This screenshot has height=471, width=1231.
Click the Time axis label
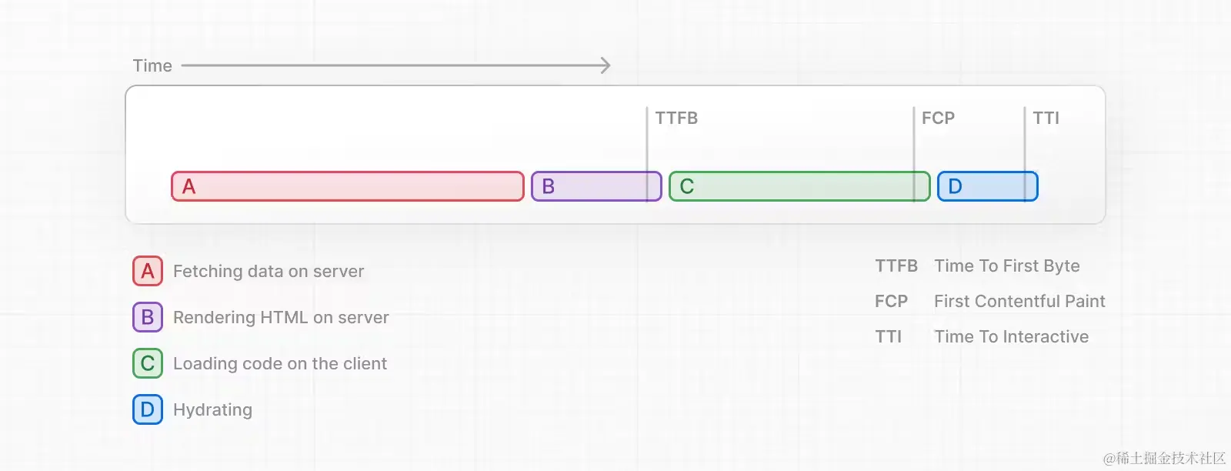152,65
